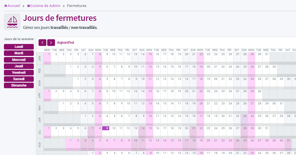
Task: Toggle the Vendredi weekday button
Action: point(19,72)
